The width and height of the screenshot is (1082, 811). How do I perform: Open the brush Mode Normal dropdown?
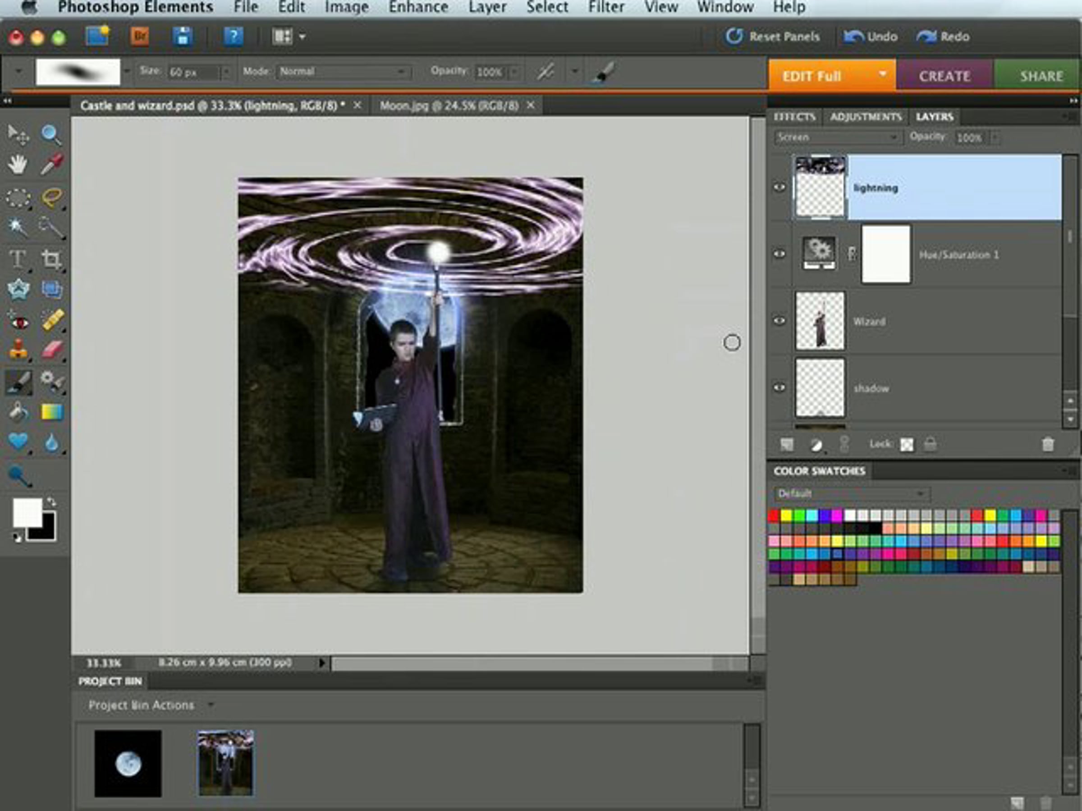click(x=343, y=72)
